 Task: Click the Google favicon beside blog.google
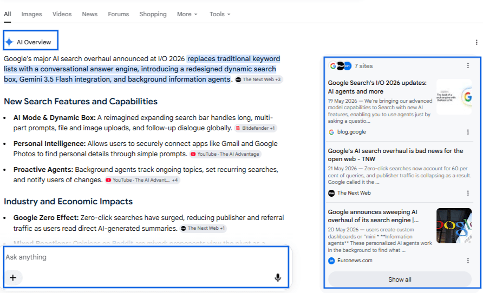[331, 132]
